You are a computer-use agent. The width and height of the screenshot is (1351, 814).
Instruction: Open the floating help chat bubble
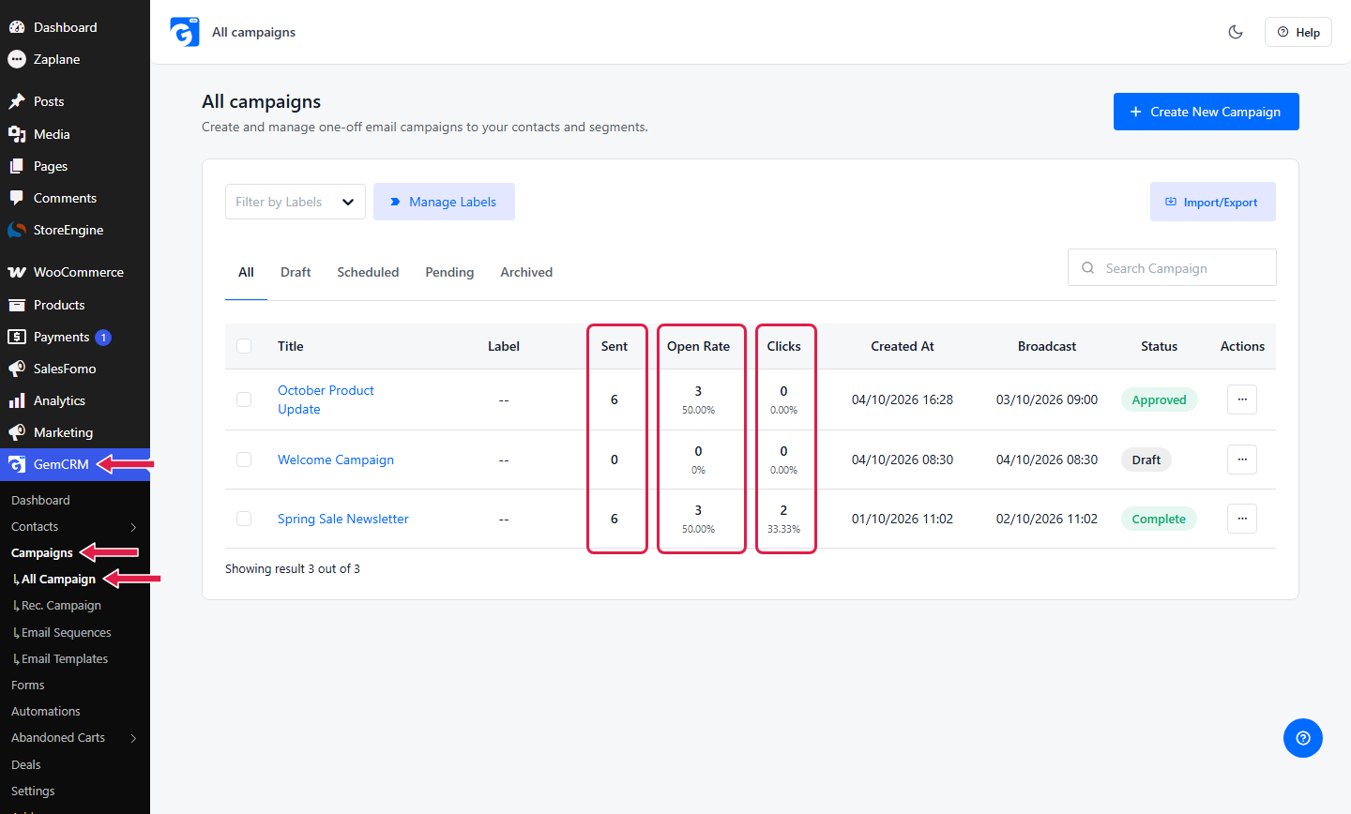click(x=1303, y=738)
